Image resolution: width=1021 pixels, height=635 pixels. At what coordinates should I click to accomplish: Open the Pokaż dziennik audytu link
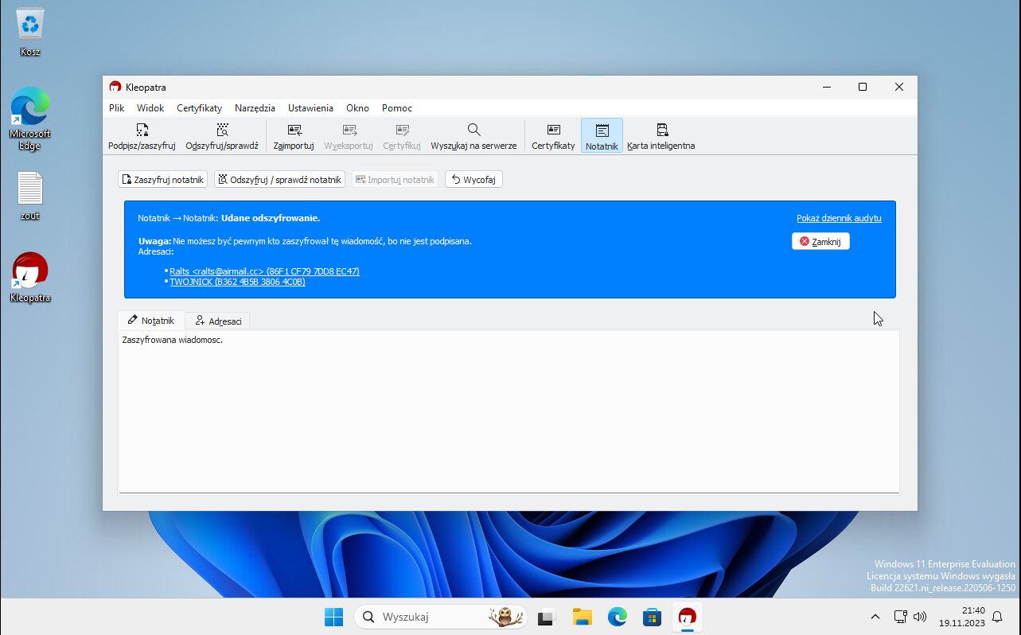(x=839, y=218)
